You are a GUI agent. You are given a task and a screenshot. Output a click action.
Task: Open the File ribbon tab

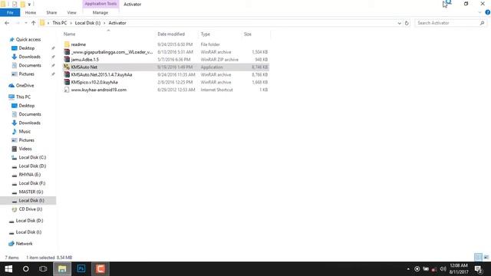click(x=10, y=12)
